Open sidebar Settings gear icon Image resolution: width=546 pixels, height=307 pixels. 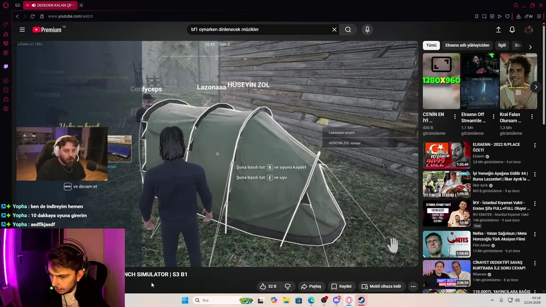click(6, 109)
